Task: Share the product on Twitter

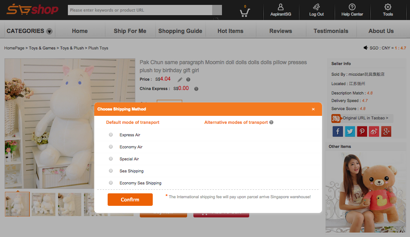Action: (x=350, y=131)
